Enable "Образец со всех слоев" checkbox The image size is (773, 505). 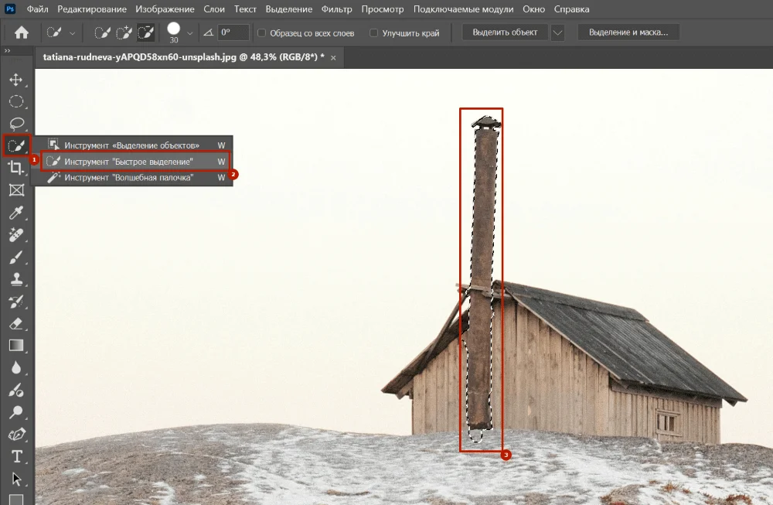tap(262, 33)
